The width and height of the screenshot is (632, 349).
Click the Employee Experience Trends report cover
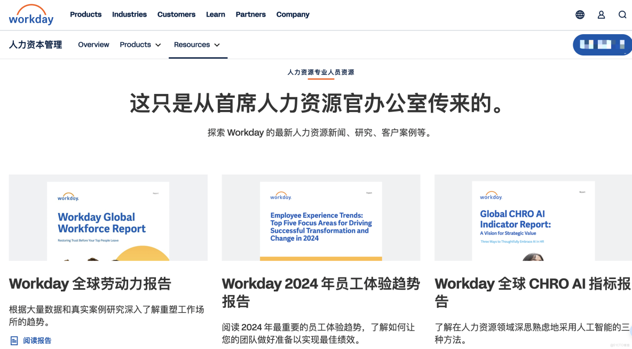(321, 217)
